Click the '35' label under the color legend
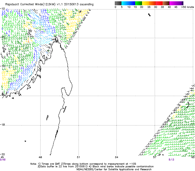This screenshot has height=171, width=195. [x=162, y=7]
